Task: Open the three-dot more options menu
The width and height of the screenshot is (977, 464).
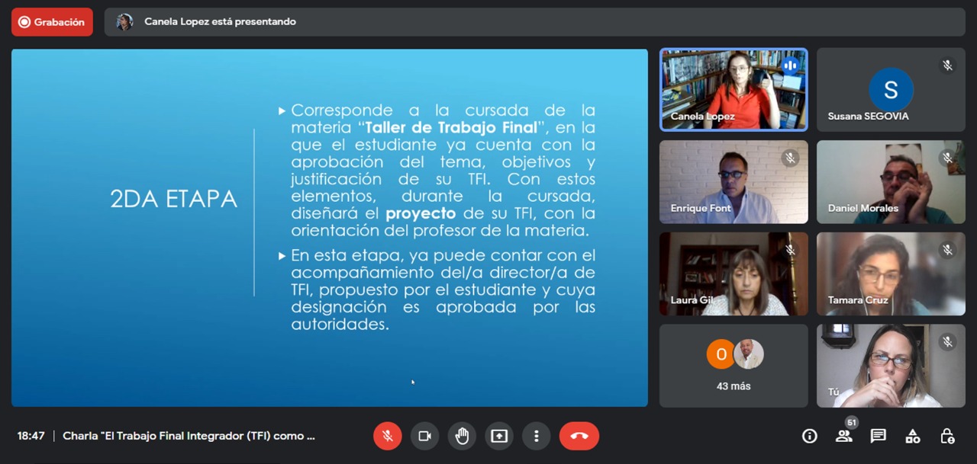Action: 537,436
